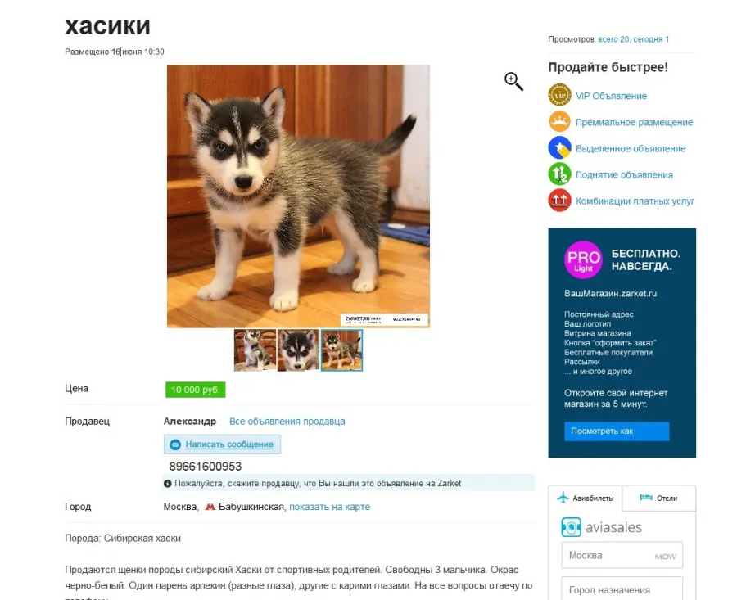Click the pink PRO Light logo
The height and width of the screenshot is (600, 737).
tap(583, 259)
